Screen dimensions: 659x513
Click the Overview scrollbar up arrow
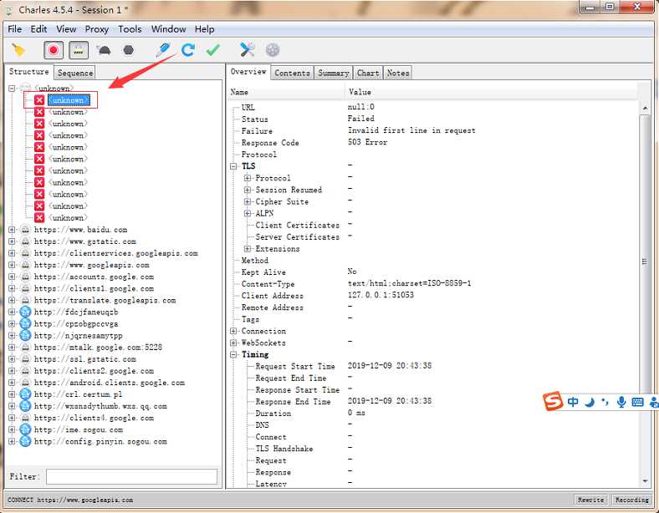coord(645,109)
